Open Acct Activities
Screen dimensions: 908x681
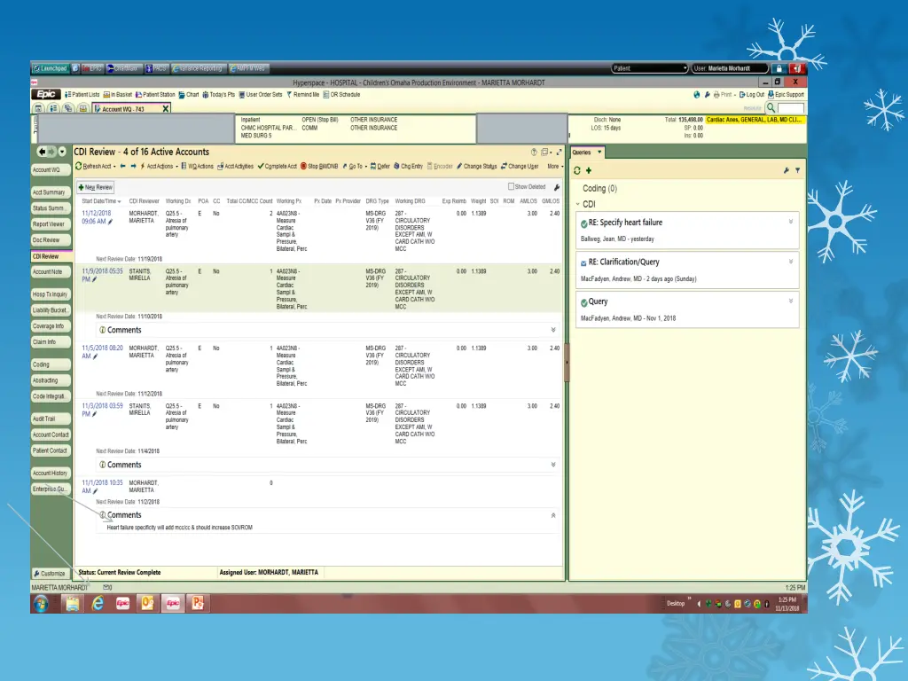click(x=235, y=166)
